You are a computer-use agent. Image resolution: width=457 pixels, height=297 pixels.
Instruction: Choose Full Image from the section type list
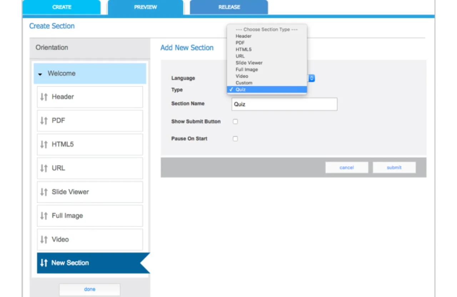[267, 69]
